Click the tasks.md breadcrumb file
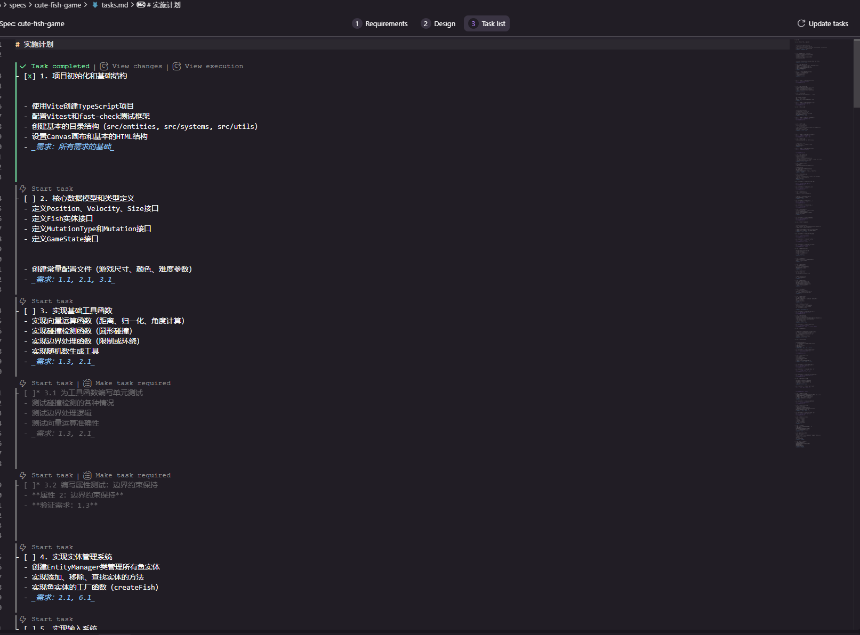The image size is (860, 635). (115, 5)
